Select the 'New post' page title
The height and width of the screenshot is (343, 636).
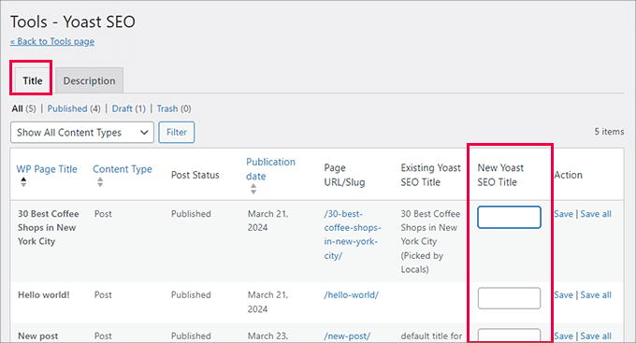[37, 336]
